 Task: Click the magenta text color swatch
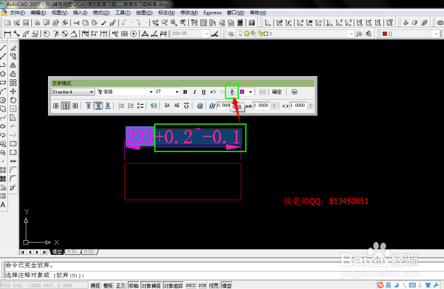click(242, 92)
